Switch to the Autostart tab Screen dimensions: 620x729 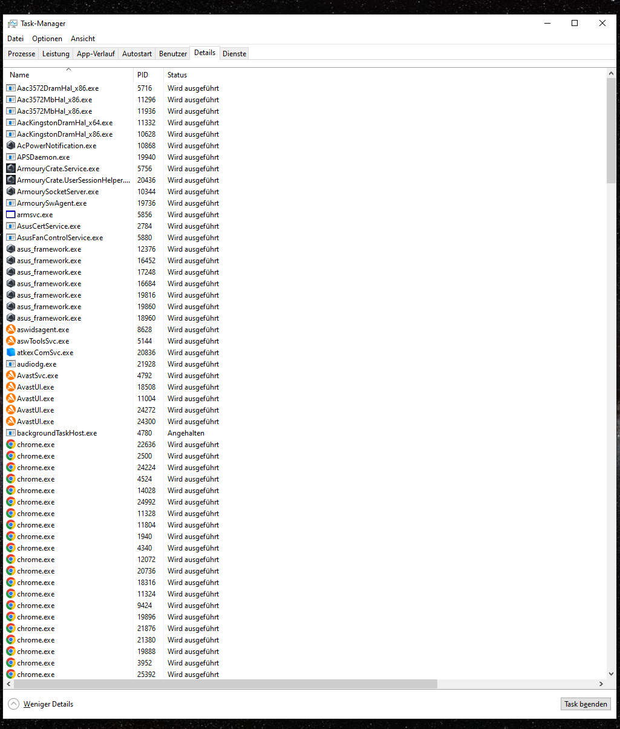[x=137, y=54]
